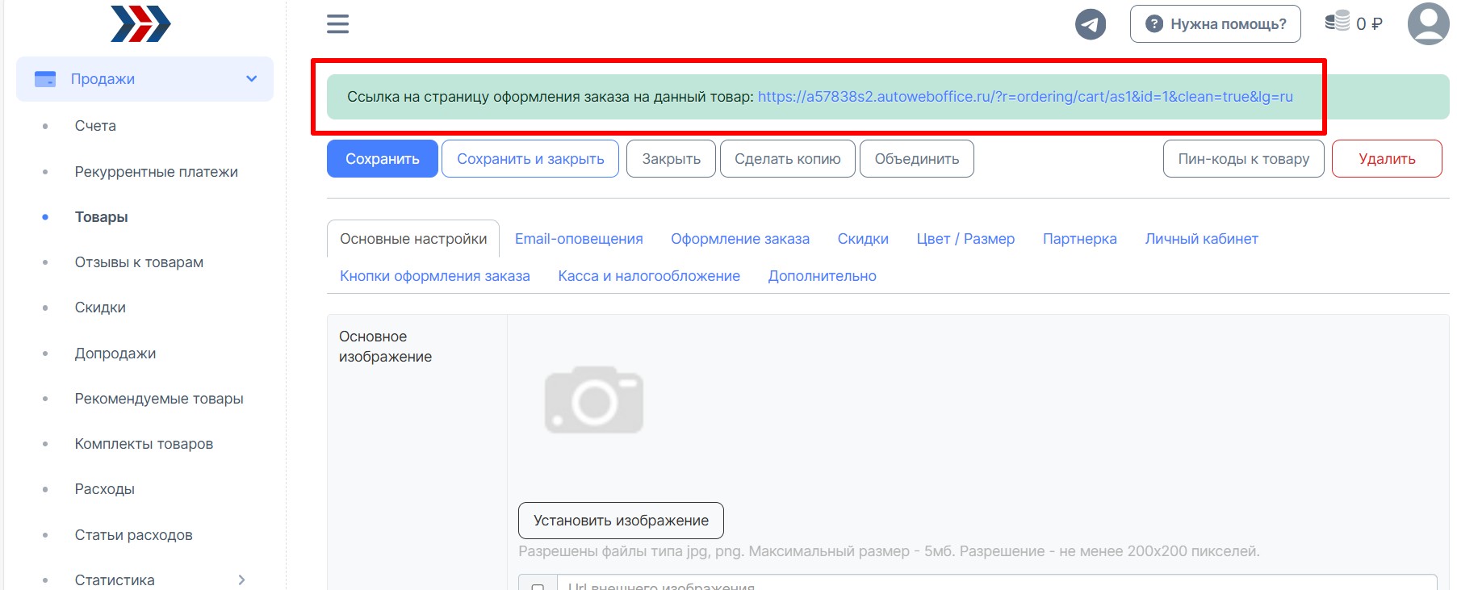The width and height of the screenshot is (1457, 590).
Task: Click the Продажи card icon
Action: (45, 79)
